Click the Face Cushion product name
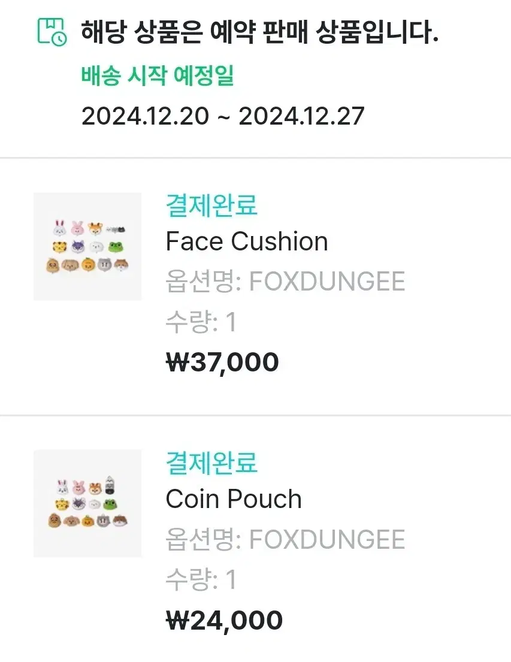 (247, 241)
